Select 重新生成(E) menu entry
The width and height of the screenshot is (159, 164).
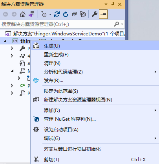95,55
